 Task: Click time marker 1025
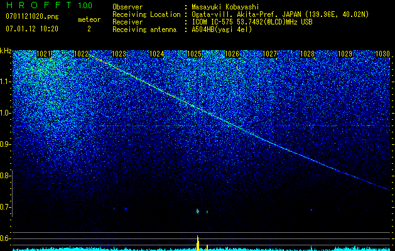point(195,54)
